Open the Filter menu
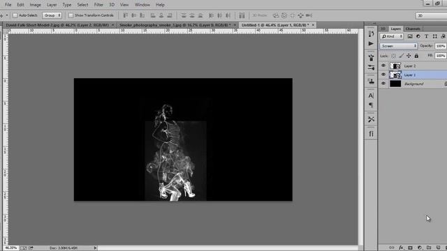 pos(98,5)
